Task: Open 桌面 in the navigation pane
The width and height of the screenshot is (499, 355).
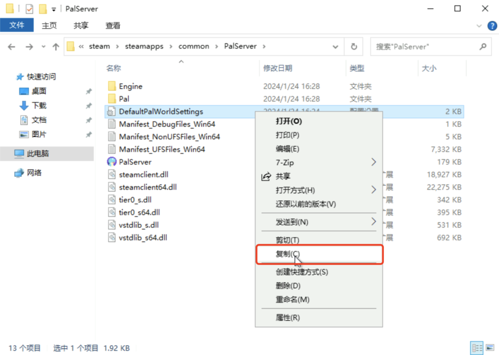Action: (39, 91)
